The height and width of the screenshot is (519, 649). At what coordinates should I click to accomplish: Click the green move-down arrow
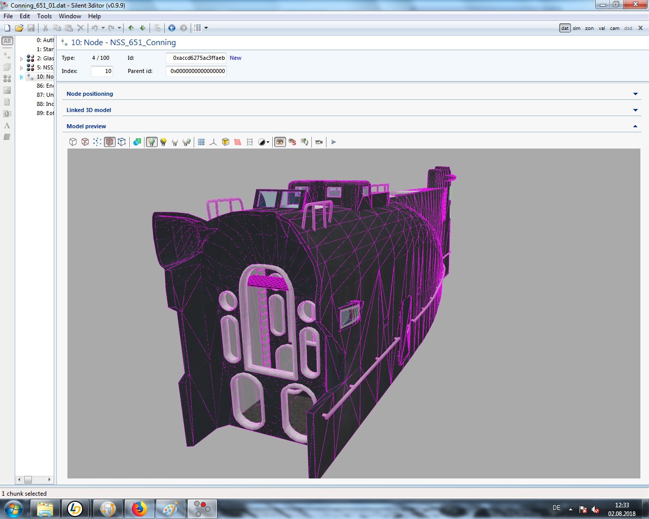142,28
